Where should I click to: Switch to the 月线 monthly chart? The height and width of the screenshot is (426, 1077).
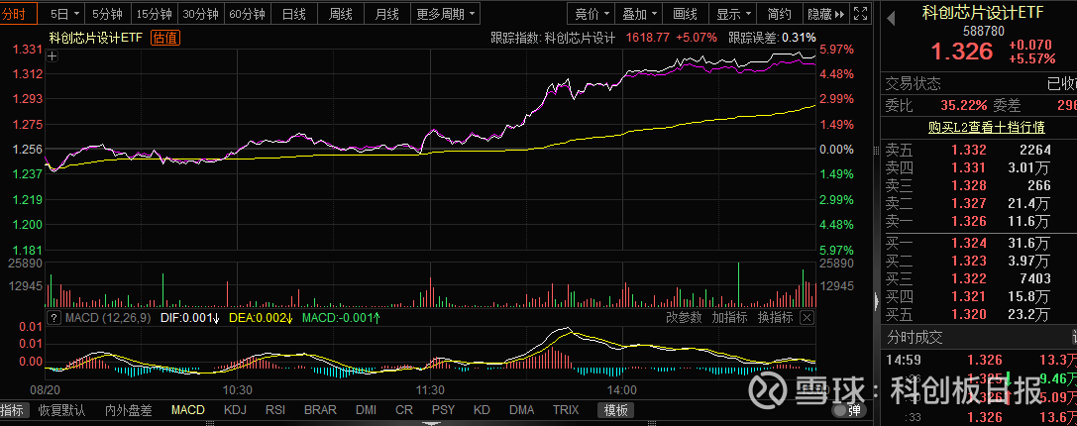(x=386, y=14)
